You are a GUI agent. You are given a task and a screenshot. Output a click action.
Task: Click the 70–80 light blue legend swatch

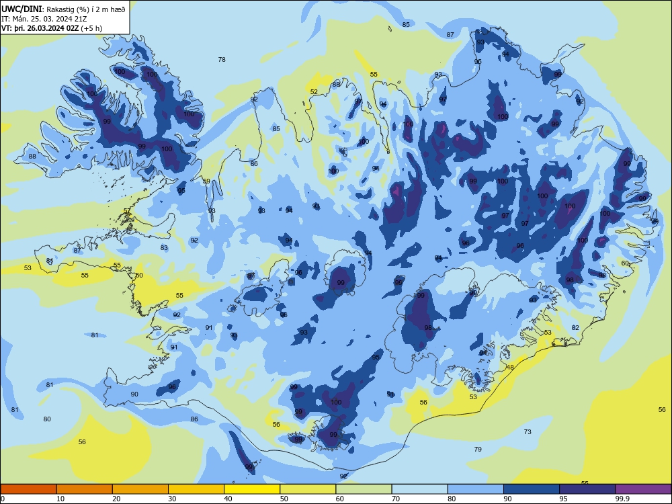[x=419, y=489]
